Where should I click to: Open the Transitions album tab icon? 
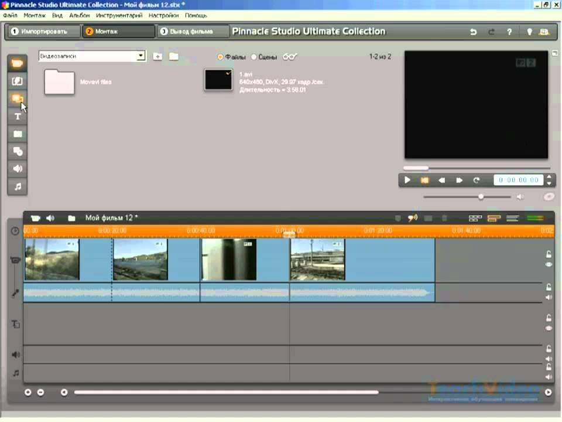pyautogui.click(x=17, y=81)
